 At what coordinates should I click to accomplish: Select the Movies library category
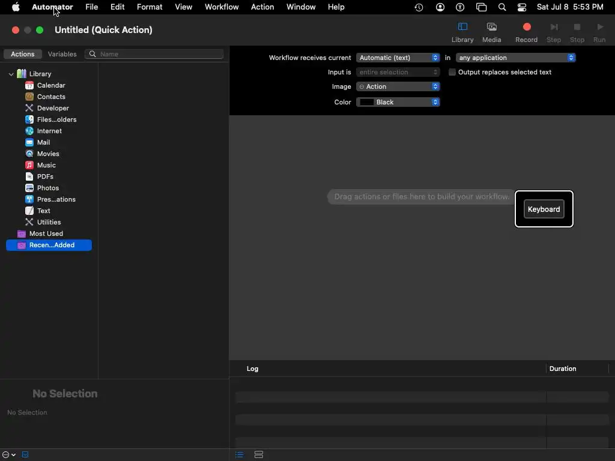(42, 153)
